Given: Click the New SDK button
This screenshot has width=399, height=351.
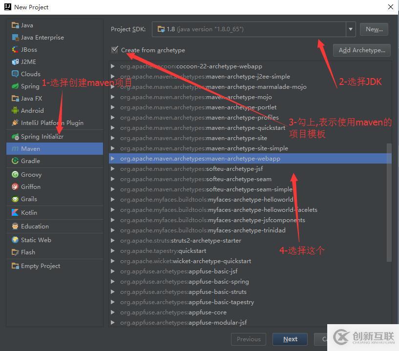Looking at the screenshot, I should tap(374, 29).
